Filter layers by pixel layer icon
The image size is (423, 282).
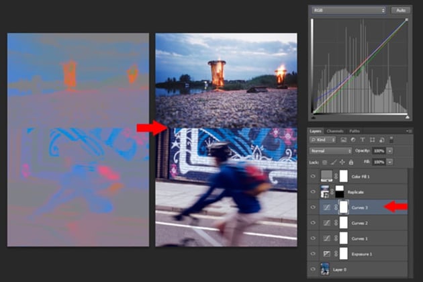(x=343, y=140)
